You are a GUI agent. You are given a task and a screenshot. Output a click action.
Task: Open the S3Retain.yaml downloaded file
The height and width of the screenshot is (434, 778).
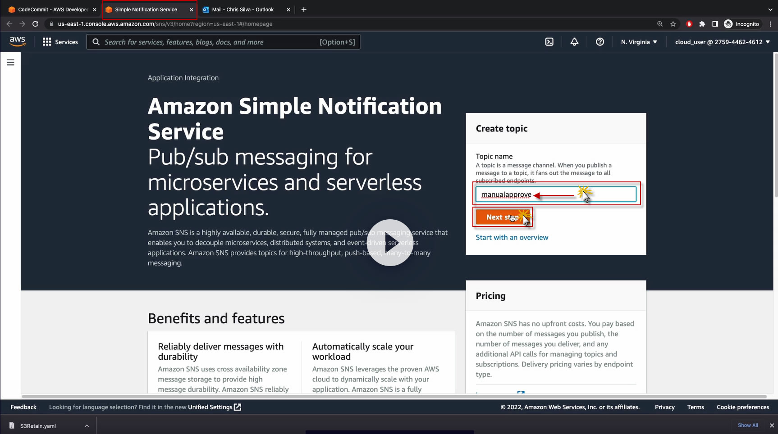38,426
